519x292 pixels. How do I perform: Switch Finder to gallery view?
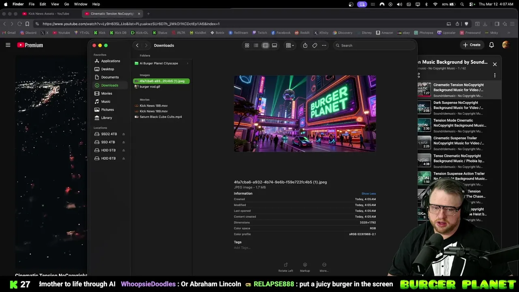tap(275, 45)
